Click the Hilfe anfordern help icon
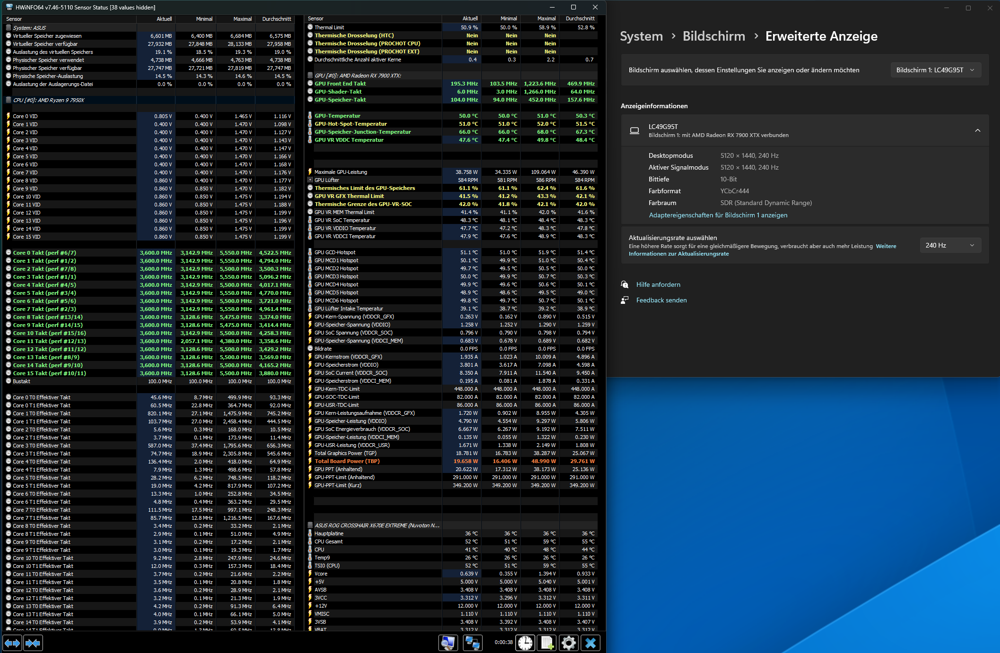Image resolution: width=1000 pixels, height=653 pixels. click(625, 284)
